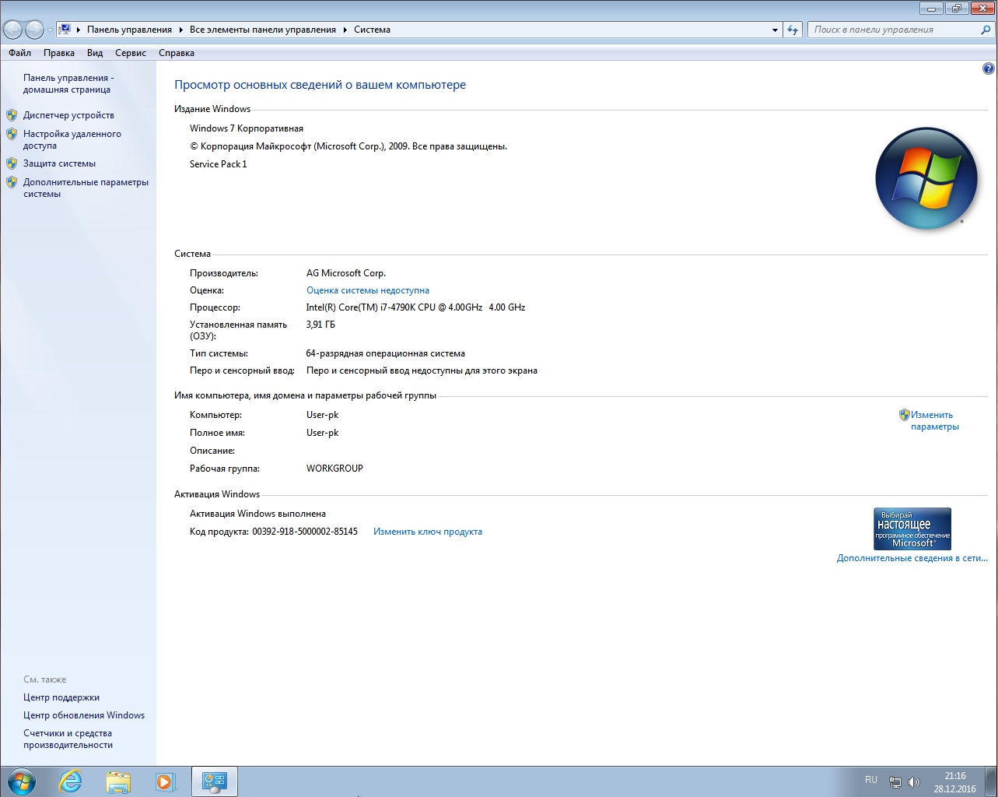Click the WORKGROUP value
Screen dimensions: 998x797
click(334, 469)
